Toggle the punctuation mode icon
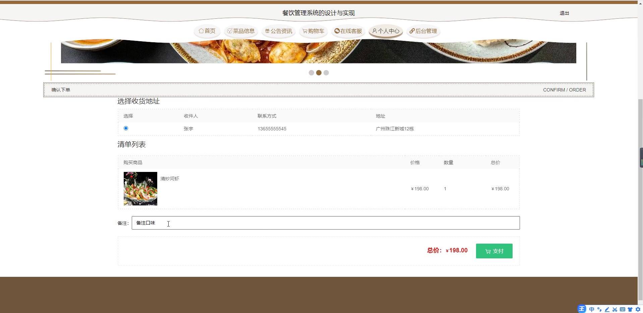The image size is (643, 313). [599, 309]
